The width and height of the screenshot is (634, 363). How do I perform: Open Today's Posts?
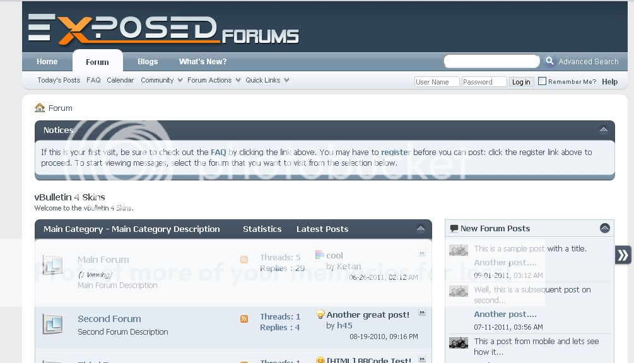click(x=59, y=80)
